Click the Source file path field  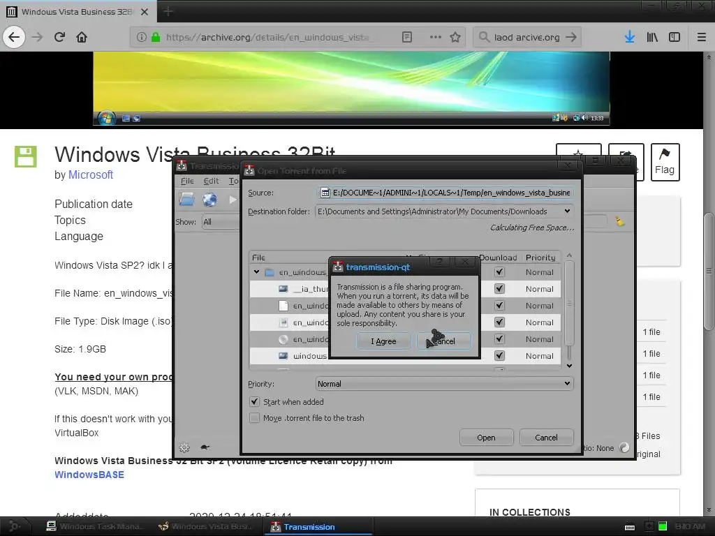click(x=445, y=193)
